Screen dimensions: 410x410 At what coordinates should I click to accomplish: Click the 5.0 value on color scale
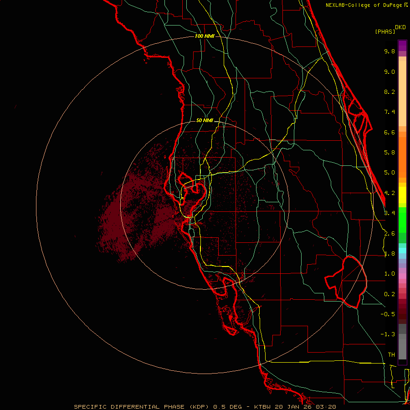pos(389,173)
